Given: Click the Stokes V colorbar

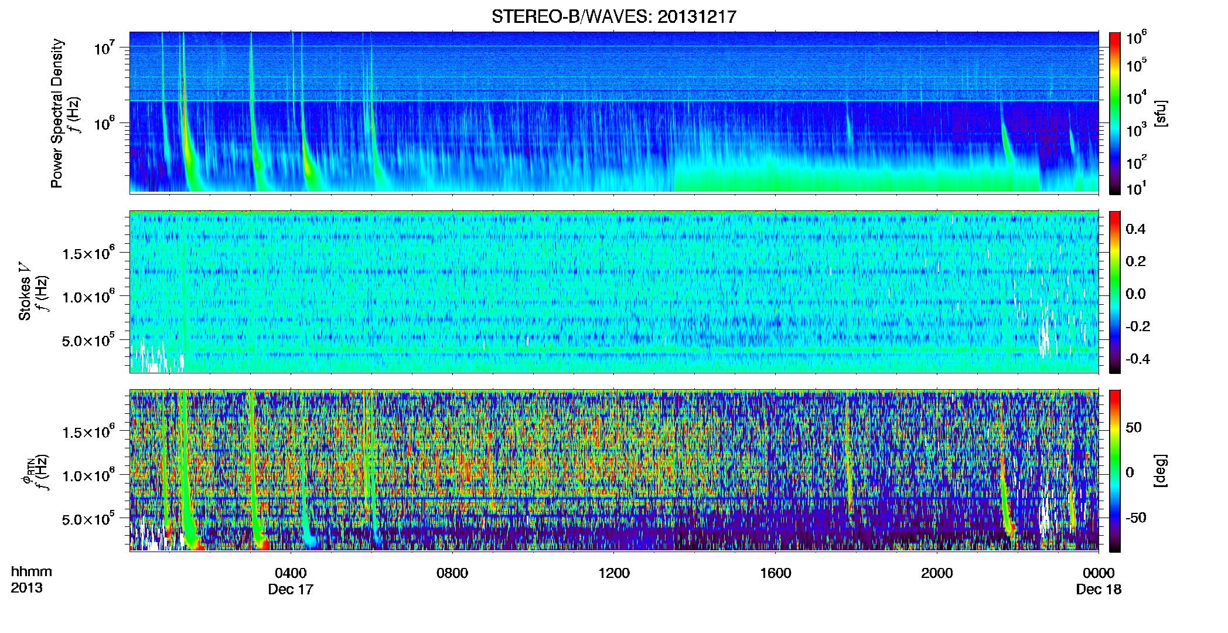Looking at the screenshot, I should (1115, 292).
